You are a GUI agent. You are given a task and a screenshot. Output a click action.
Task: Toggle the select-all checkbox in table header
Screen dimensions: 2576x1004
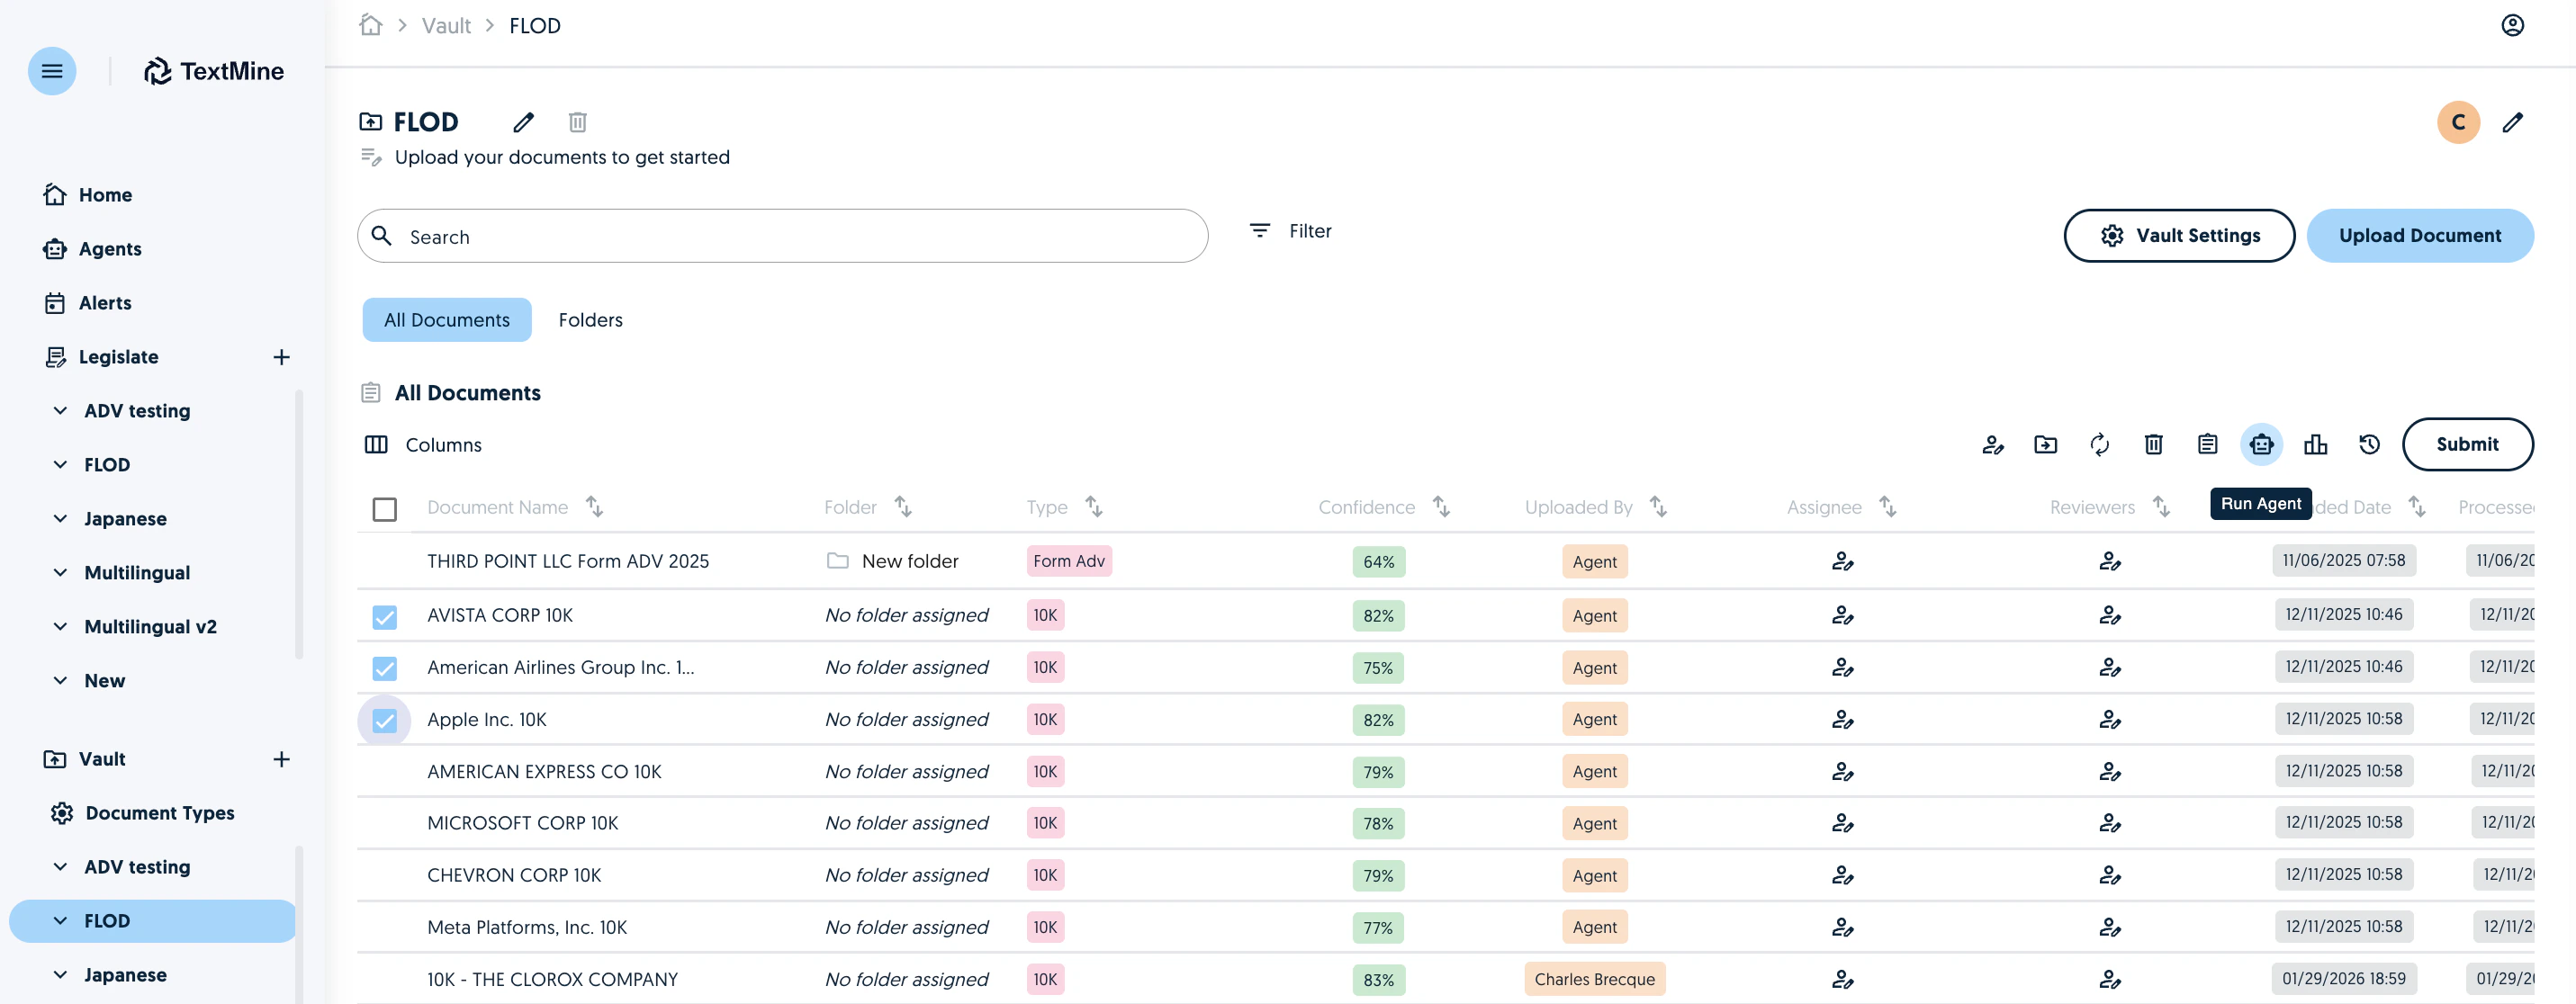click(384, 509)
